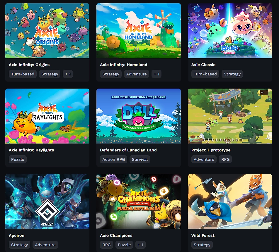Open the Wild Forest artwork thumbnail

[x=230, y=201]
